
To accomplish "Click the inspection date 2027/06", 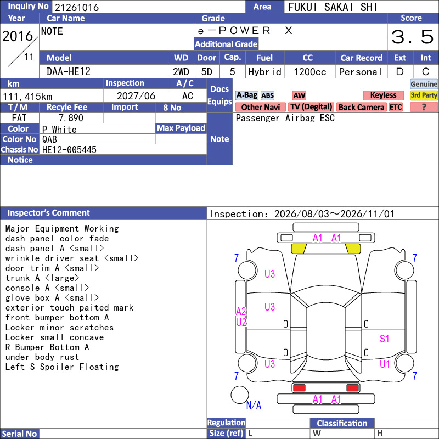I will click(136, 96).
